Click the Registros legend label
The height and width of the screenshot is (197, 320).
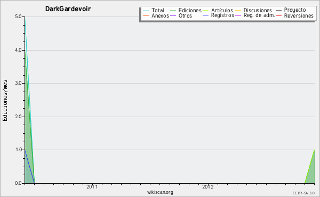tap(222, 15)
